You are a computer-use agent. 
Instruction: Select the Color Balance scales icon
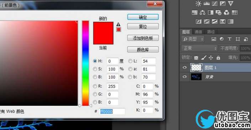pos(202,12)
